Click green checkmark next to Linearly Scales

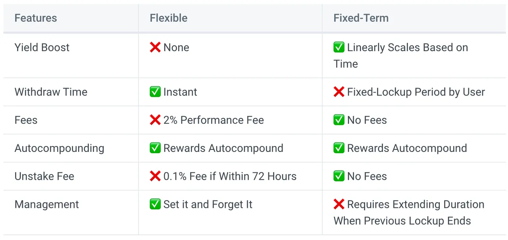pos(339,48)
